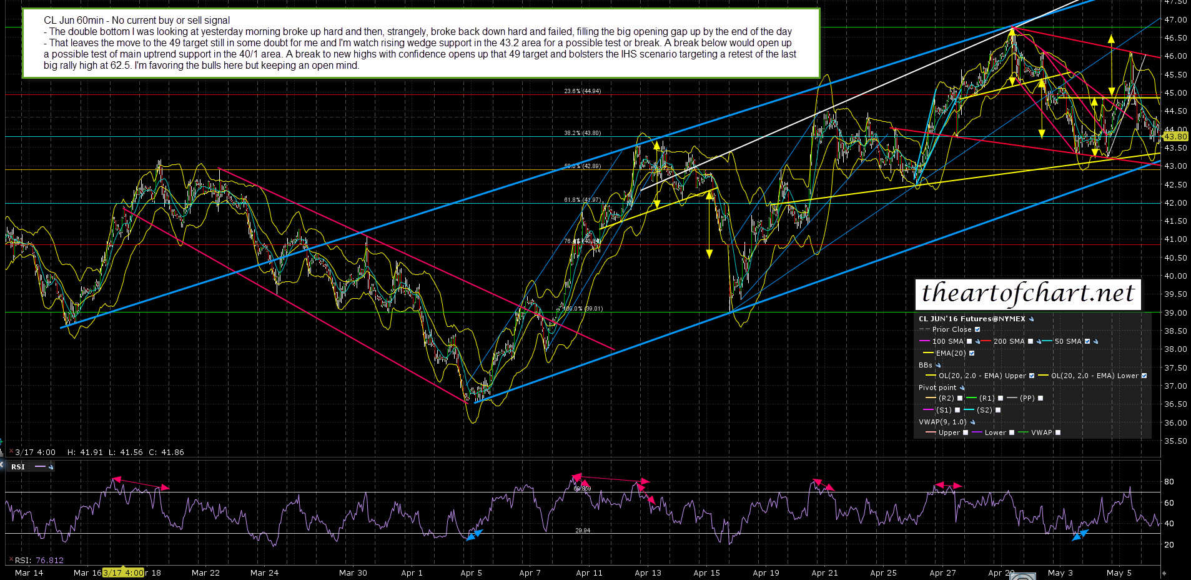Toggle the Bollinger Upper band checkbox
The width and height of the screenshot is (1191, 580).
click(x=1032, y=376)
